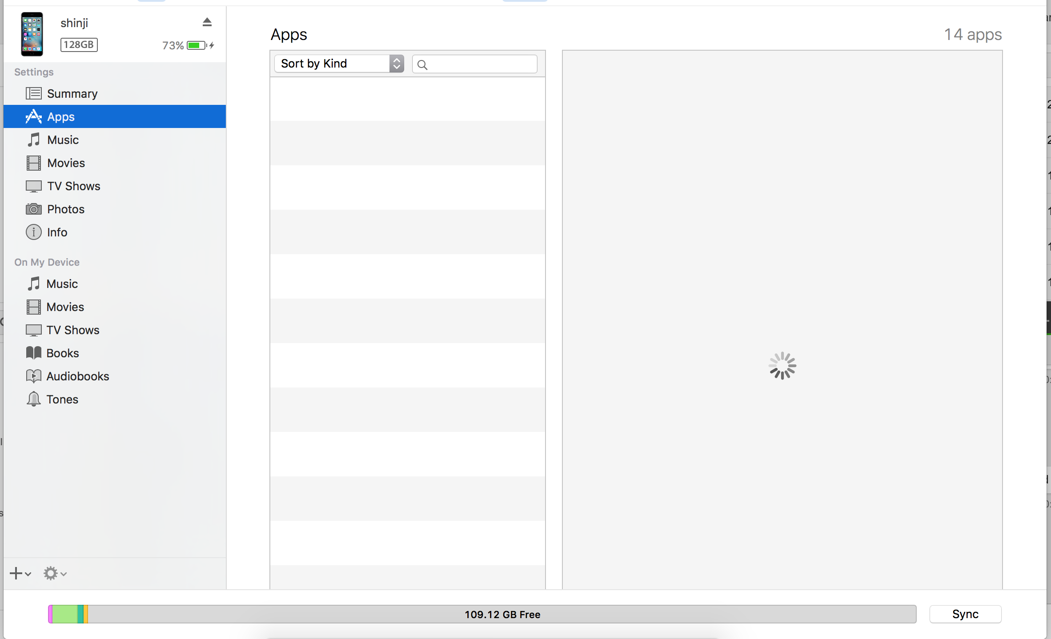1051x639 pixels.
Task: Click the iPhone device thumbnail
Action: (x=32, y=34)
